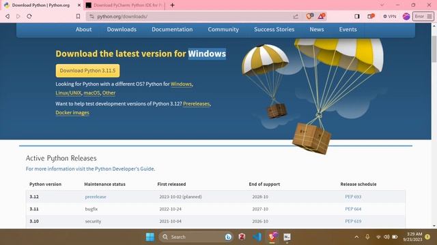Image resolution: width=437 pixels, height=245 pixels.
Task: Open the Downloads menu
Action: pos(122,29)
